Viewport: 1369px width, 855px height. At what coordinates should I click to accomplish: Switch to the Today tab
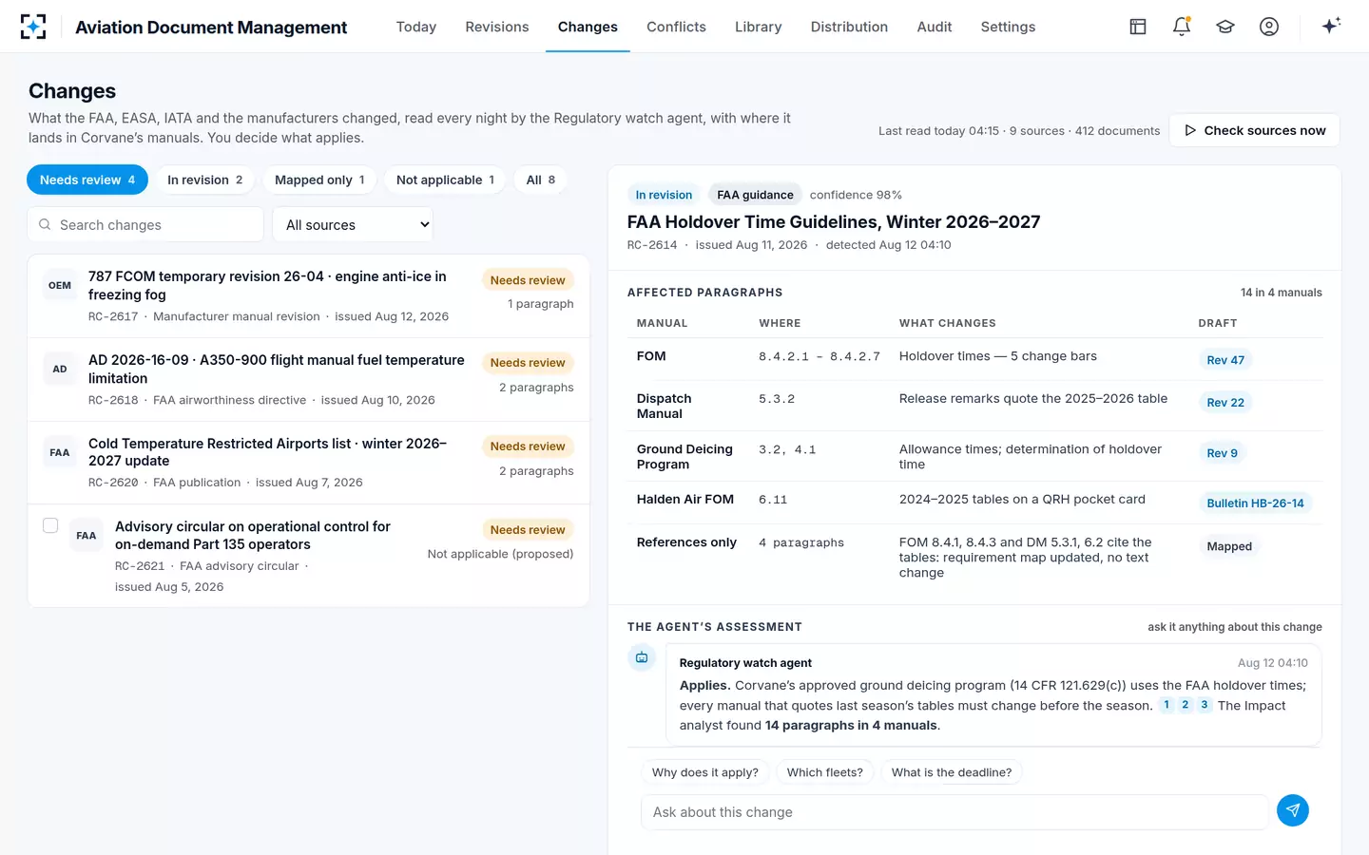pos(416,27)
